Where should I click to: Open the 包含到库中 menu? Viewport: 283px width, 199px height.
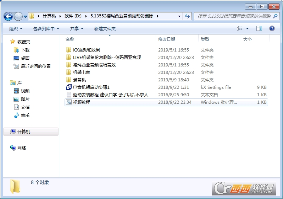pos(46,28)
